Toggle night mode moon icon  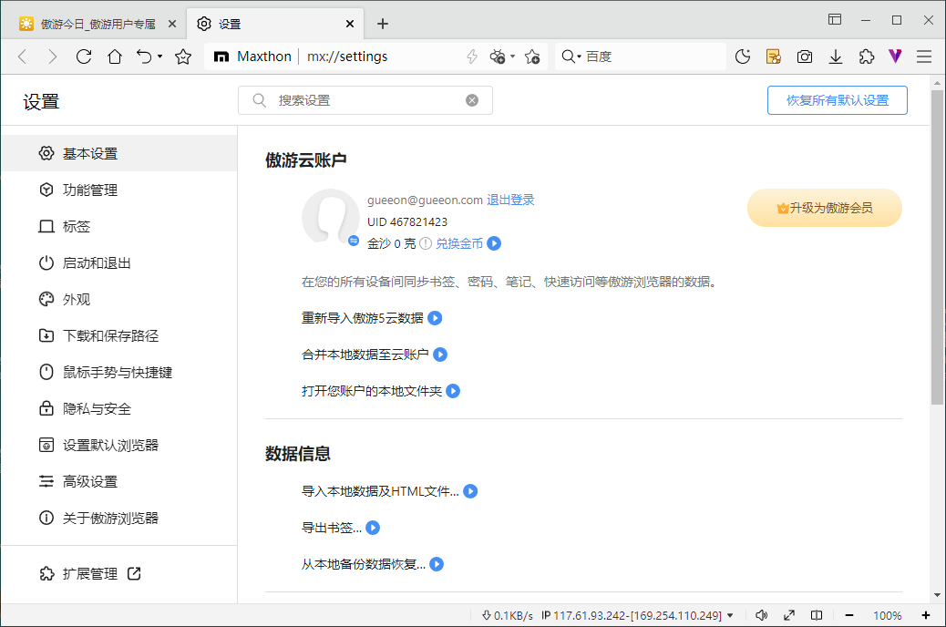743,57
